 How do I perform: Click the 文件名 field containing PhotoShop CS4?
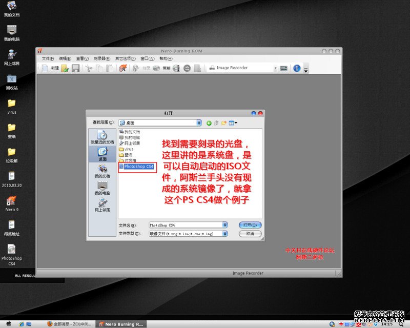186,225
